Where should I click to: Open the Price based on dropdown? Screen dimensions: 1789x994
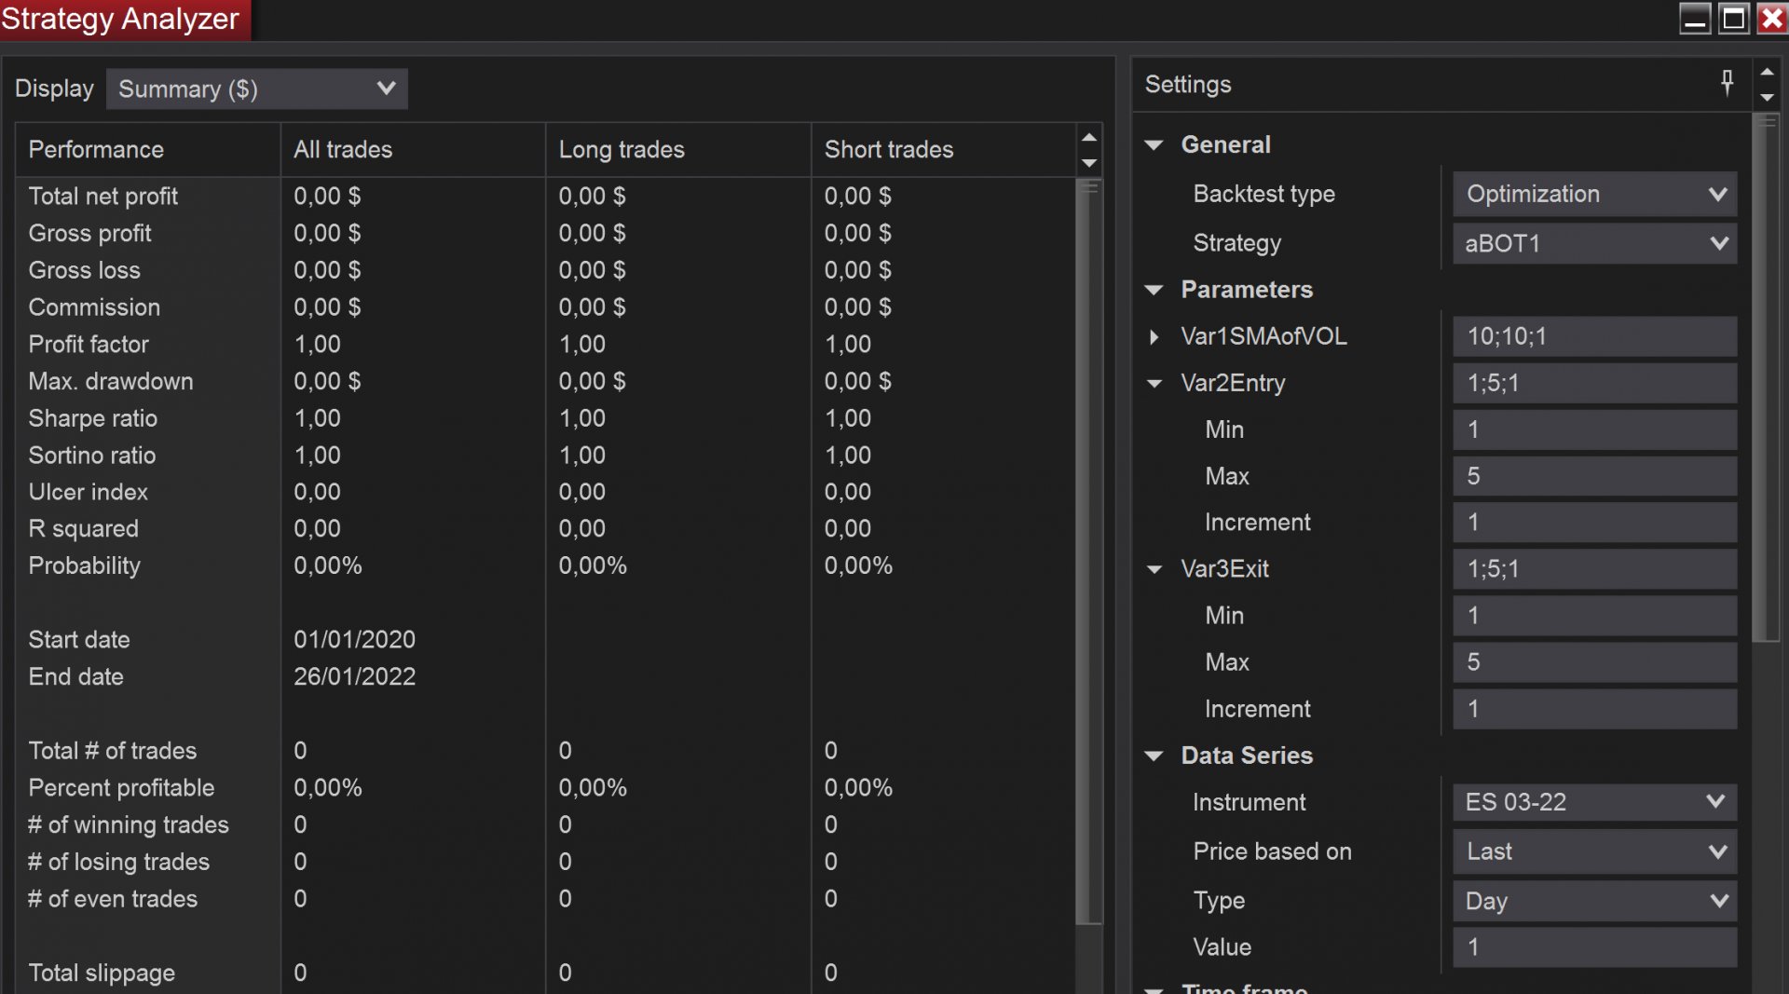(1594, 851)
